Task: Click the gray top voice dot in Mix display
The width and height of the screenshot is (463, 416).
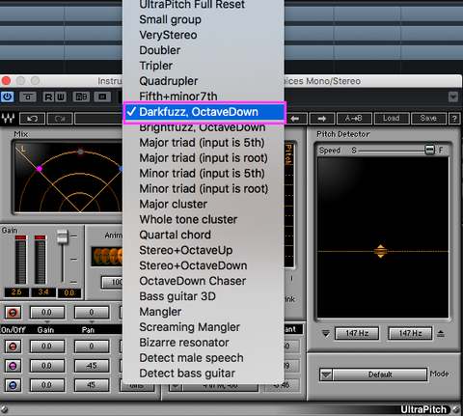Action: click(x=80, y=152)
